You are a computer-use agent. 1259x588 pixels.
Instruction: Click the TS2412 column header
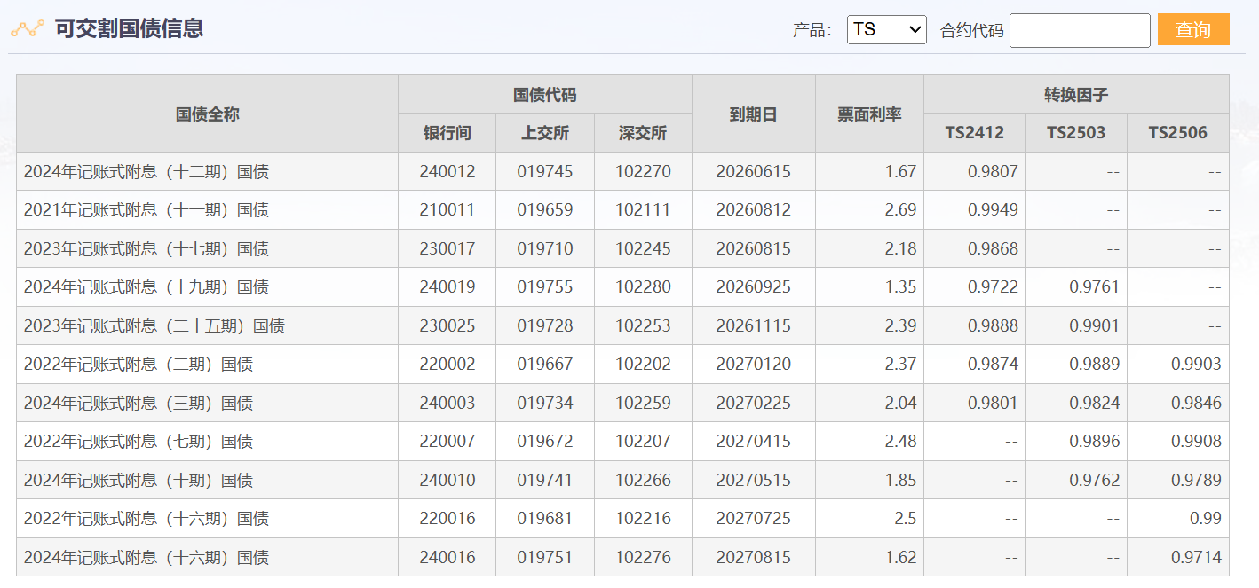pyautogui.click(x=974, y=133)
